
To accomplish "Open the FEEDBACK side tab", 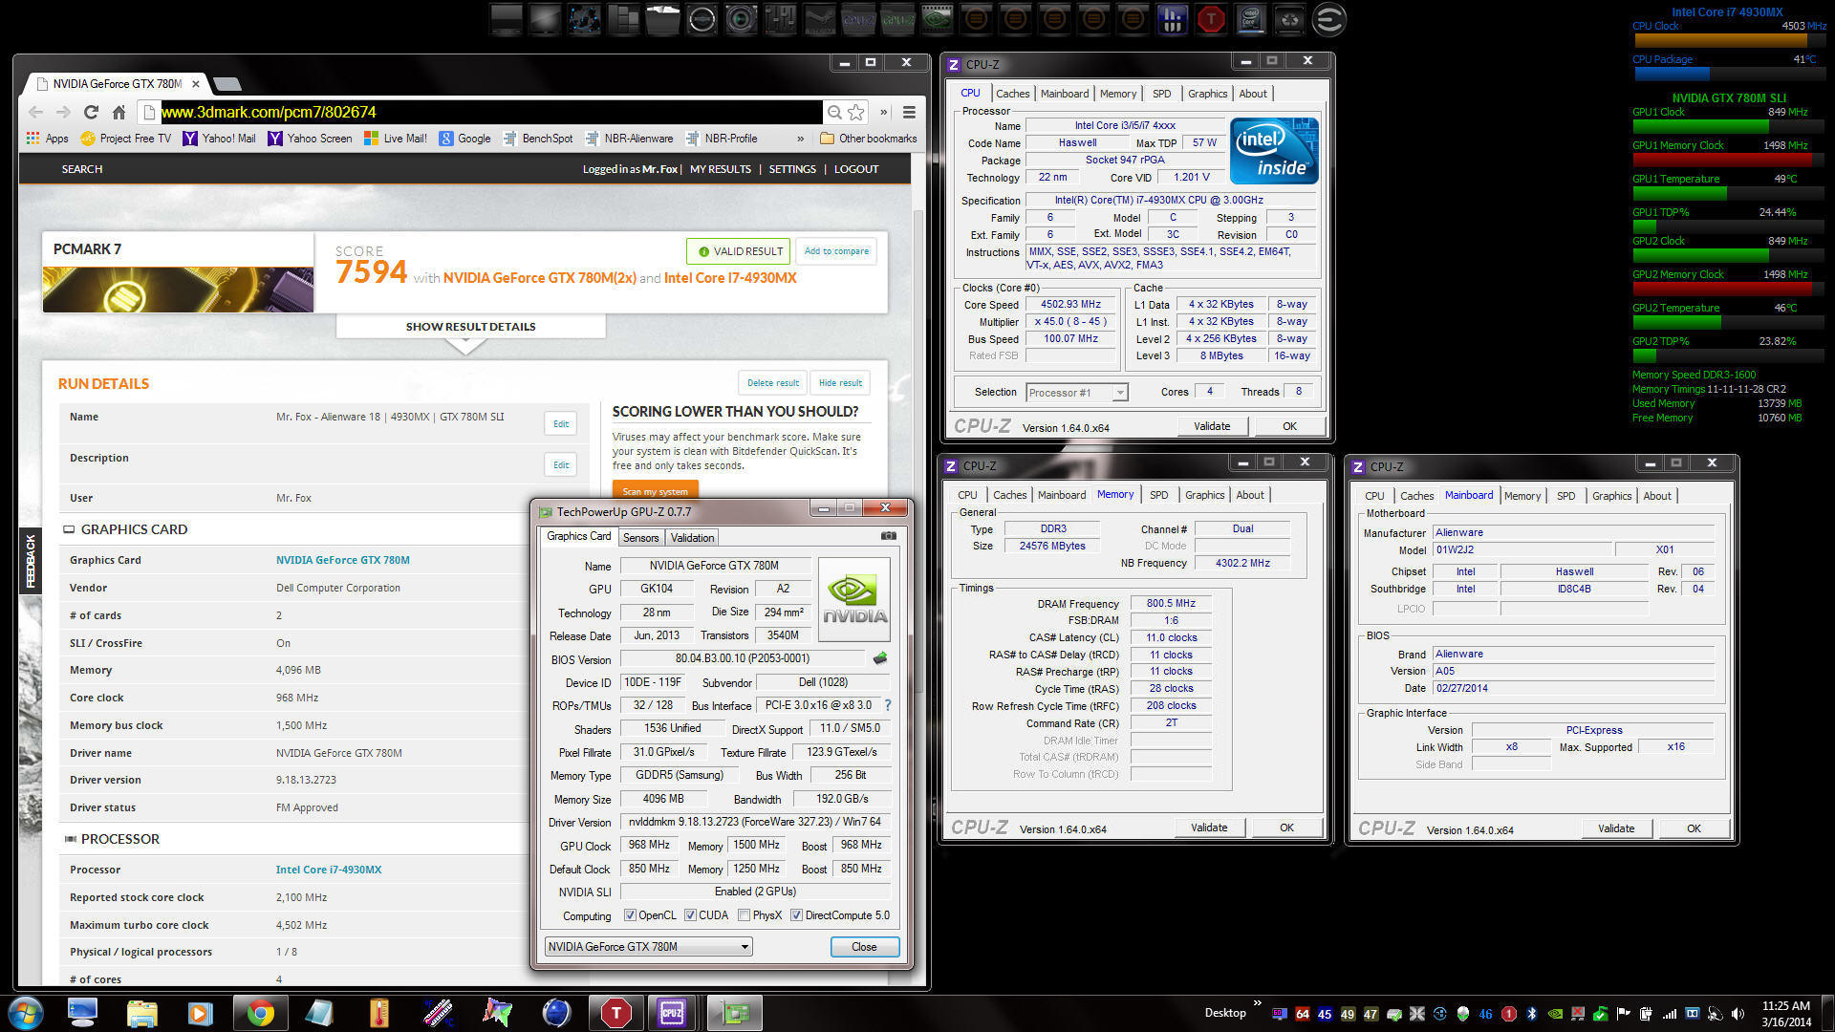I will [31, 560].
